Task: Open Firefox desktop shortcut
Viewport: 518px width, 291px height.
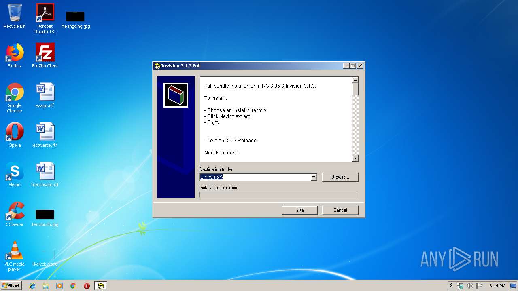Action: click(15, 56)
